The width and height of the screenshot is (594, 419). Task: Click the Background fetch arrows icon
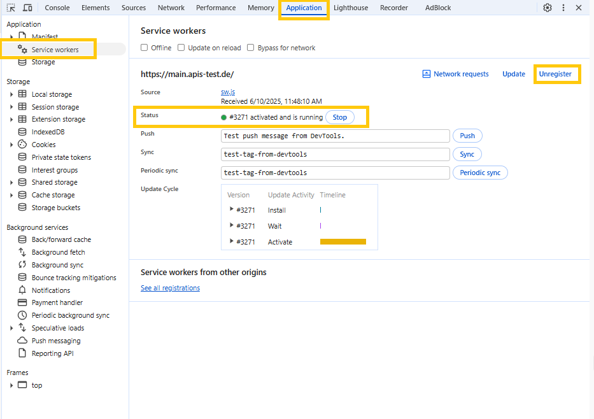click(22, 252)
